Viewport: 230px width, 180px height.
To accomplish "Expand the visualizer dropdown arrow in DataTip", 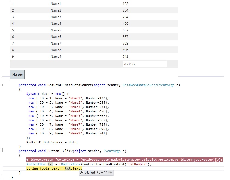I will tap(102, 173).
